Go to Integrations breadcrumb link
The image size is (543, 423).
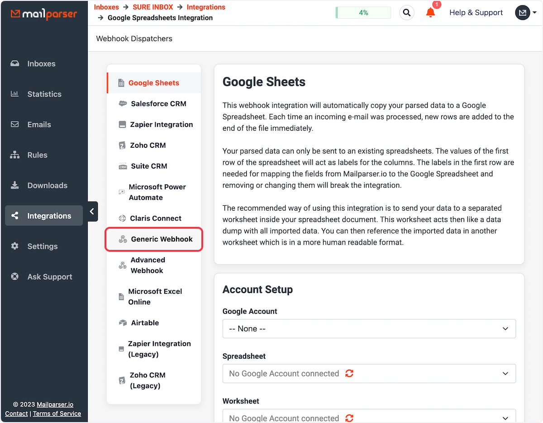click(x=206, y=7)
